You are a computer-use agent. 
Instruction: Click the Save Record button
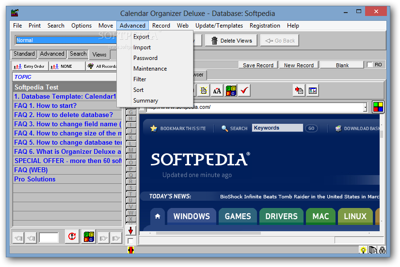tap(258, 65)
